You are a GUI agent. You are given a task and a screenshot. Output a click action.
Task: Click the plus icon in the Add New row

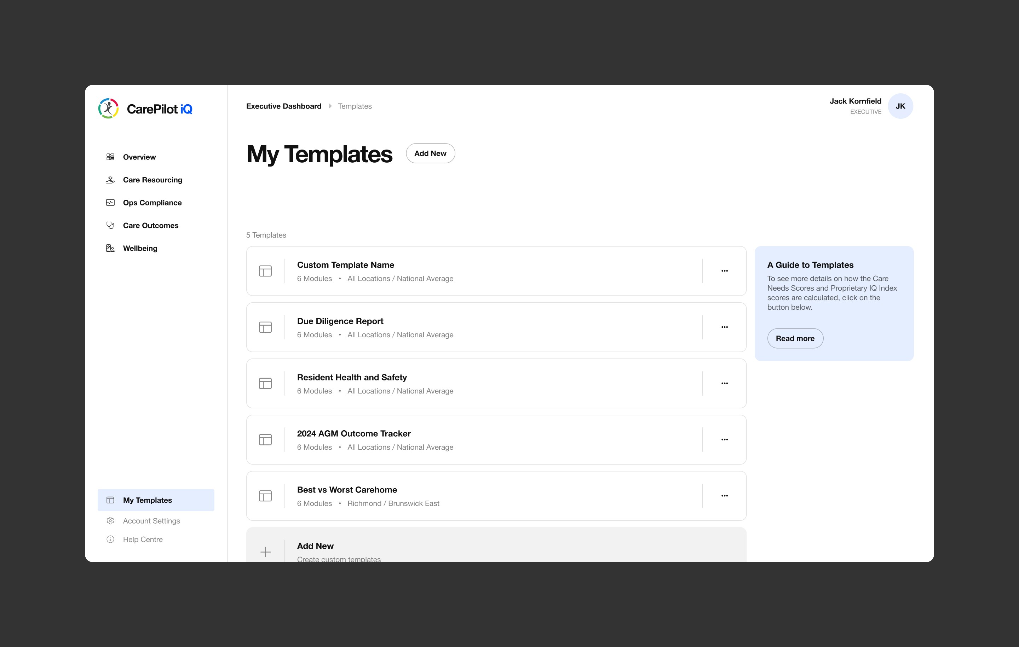265,552
